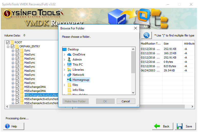Close the Browse For Folder dialog
This screenshot has height=133, width=198.
[x=136, y=28]
